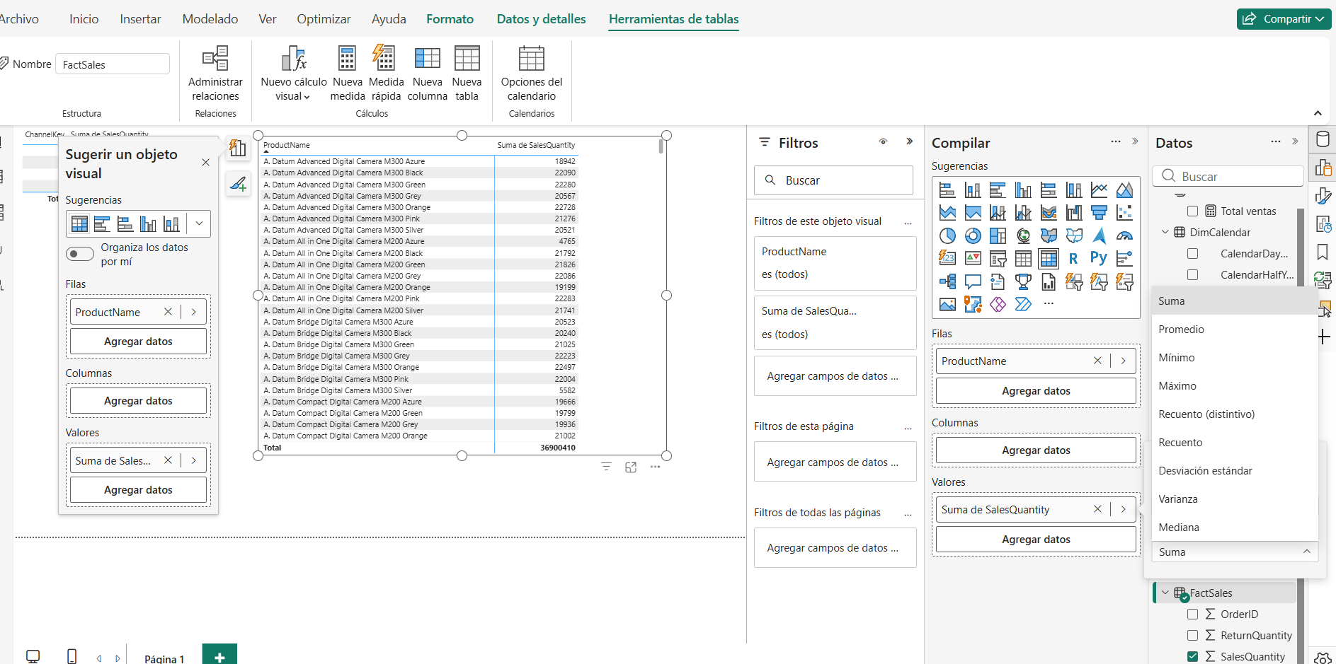Open the bookmarks pane icon

[1323, 252]
